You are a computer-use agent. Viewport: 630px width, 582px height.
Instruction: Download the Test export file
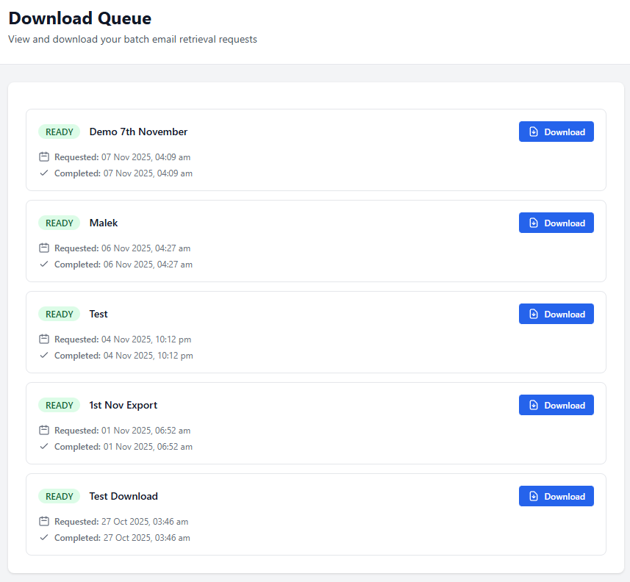556,314
